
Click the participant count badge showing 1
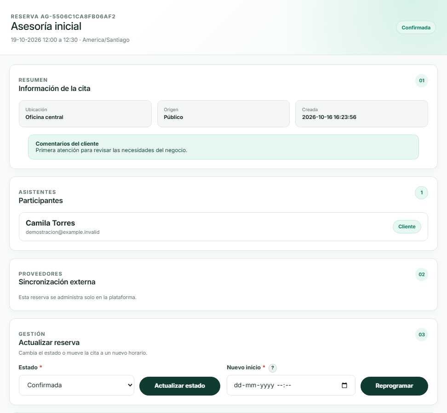click(x=422, y=193)
